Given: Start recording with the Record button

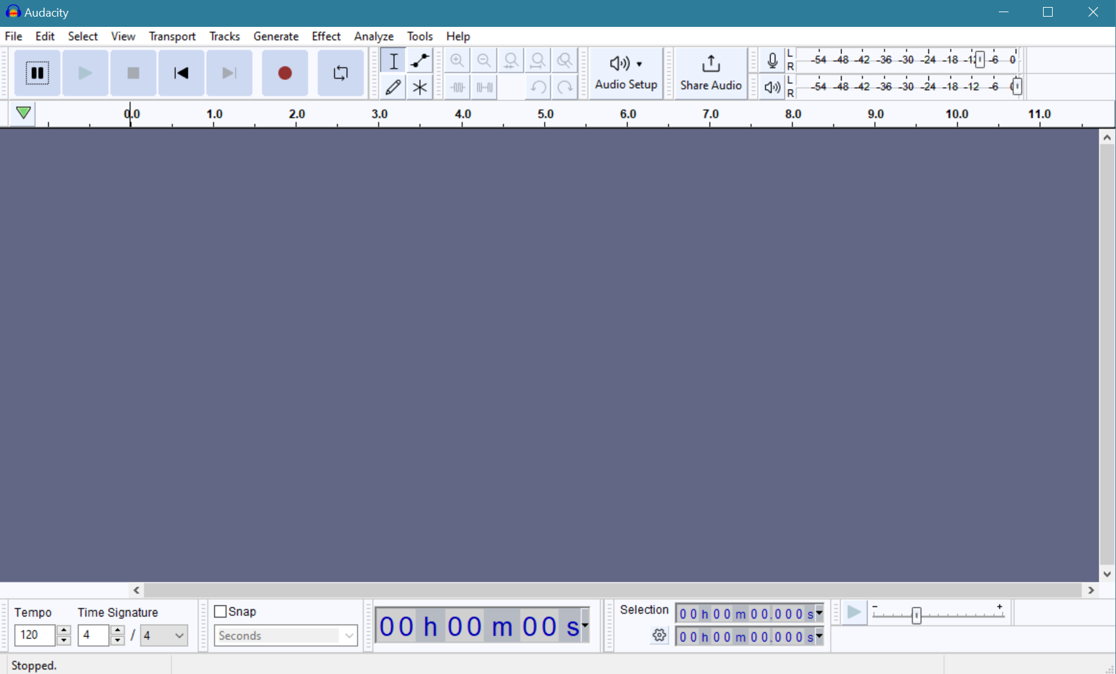Looking at the screenshot, I should click(284, 73).
